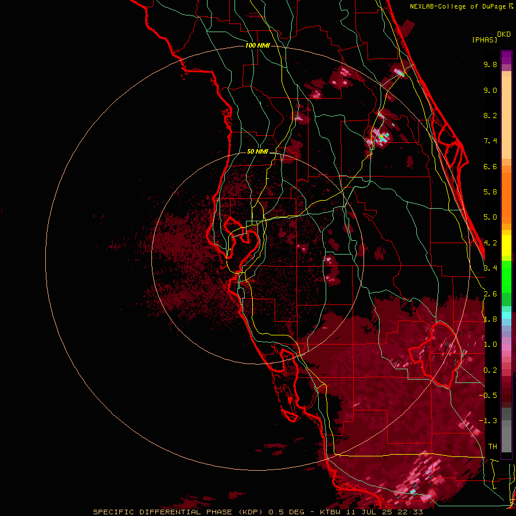516x516 pixels.
Task: Click the 100 NMI range ring label
Action: (x=257, y=45)
